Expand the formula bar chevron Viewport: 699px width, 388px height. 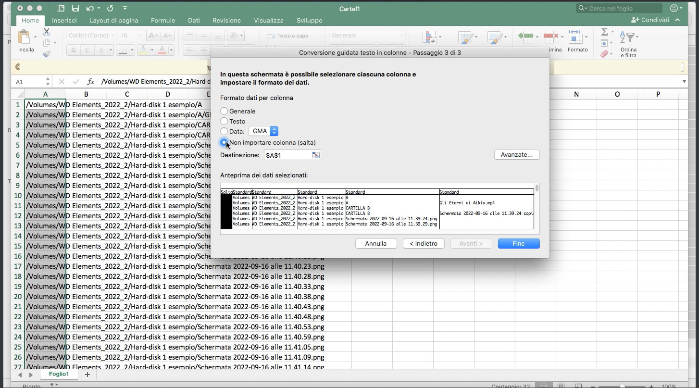tap(685, 82)
